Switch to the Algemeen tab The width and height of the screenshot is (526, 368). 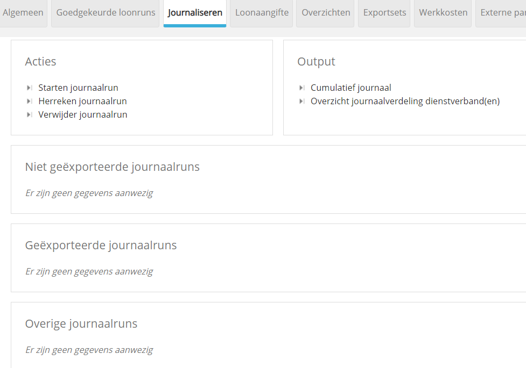pos(23,13)
